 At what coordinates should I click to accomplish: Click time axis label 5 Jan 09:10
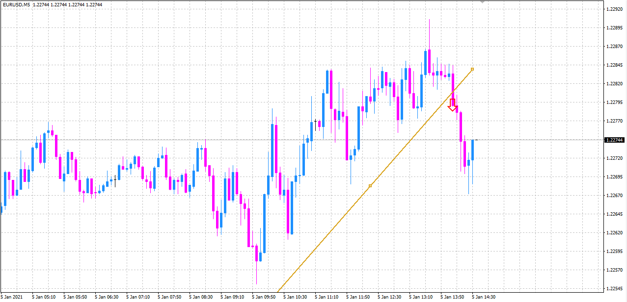click(232, 297)
